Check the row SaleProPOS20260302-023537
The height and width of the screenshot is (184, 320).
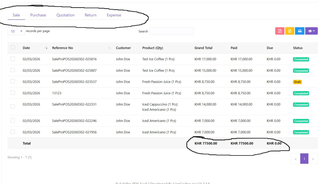13,81
